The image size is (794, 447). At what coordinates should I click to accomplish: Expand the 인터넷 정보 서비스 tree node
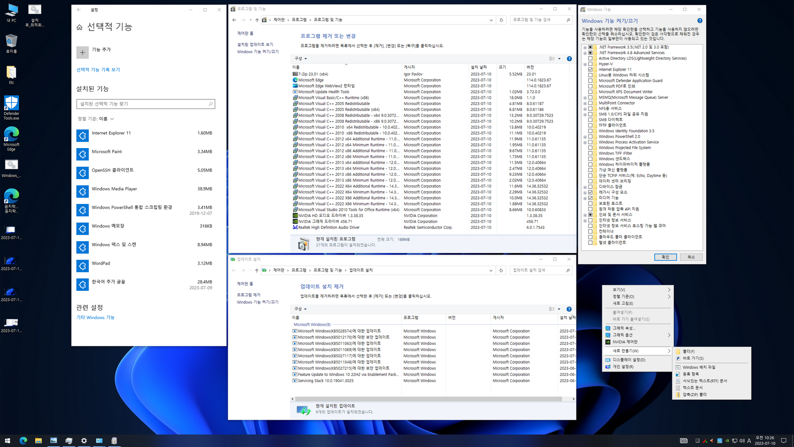coord(585,220)
